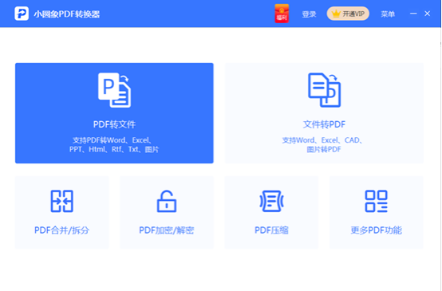442x291 pixels.
Task: Click the unlocked padlock icon
Action: pyautogui.click(x=167, y=201)
